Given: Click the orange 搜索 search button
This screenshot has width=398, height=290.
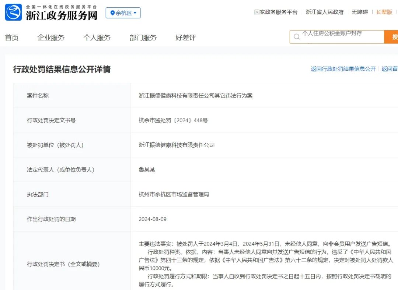Looking at the screenshot, I should (392, 37).
